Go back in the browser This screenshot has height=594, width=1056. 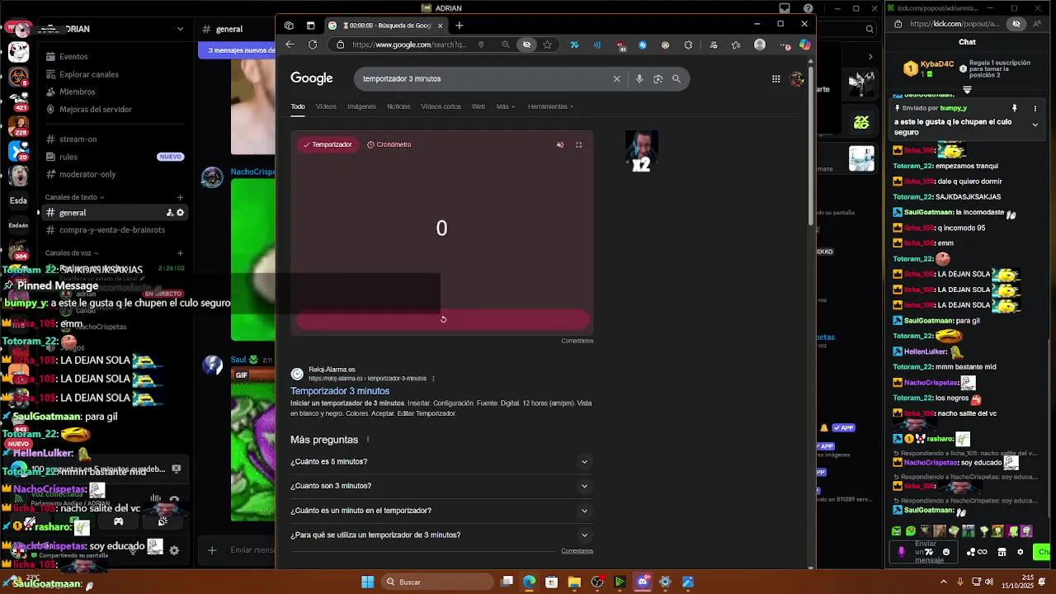tap(290, 45)
